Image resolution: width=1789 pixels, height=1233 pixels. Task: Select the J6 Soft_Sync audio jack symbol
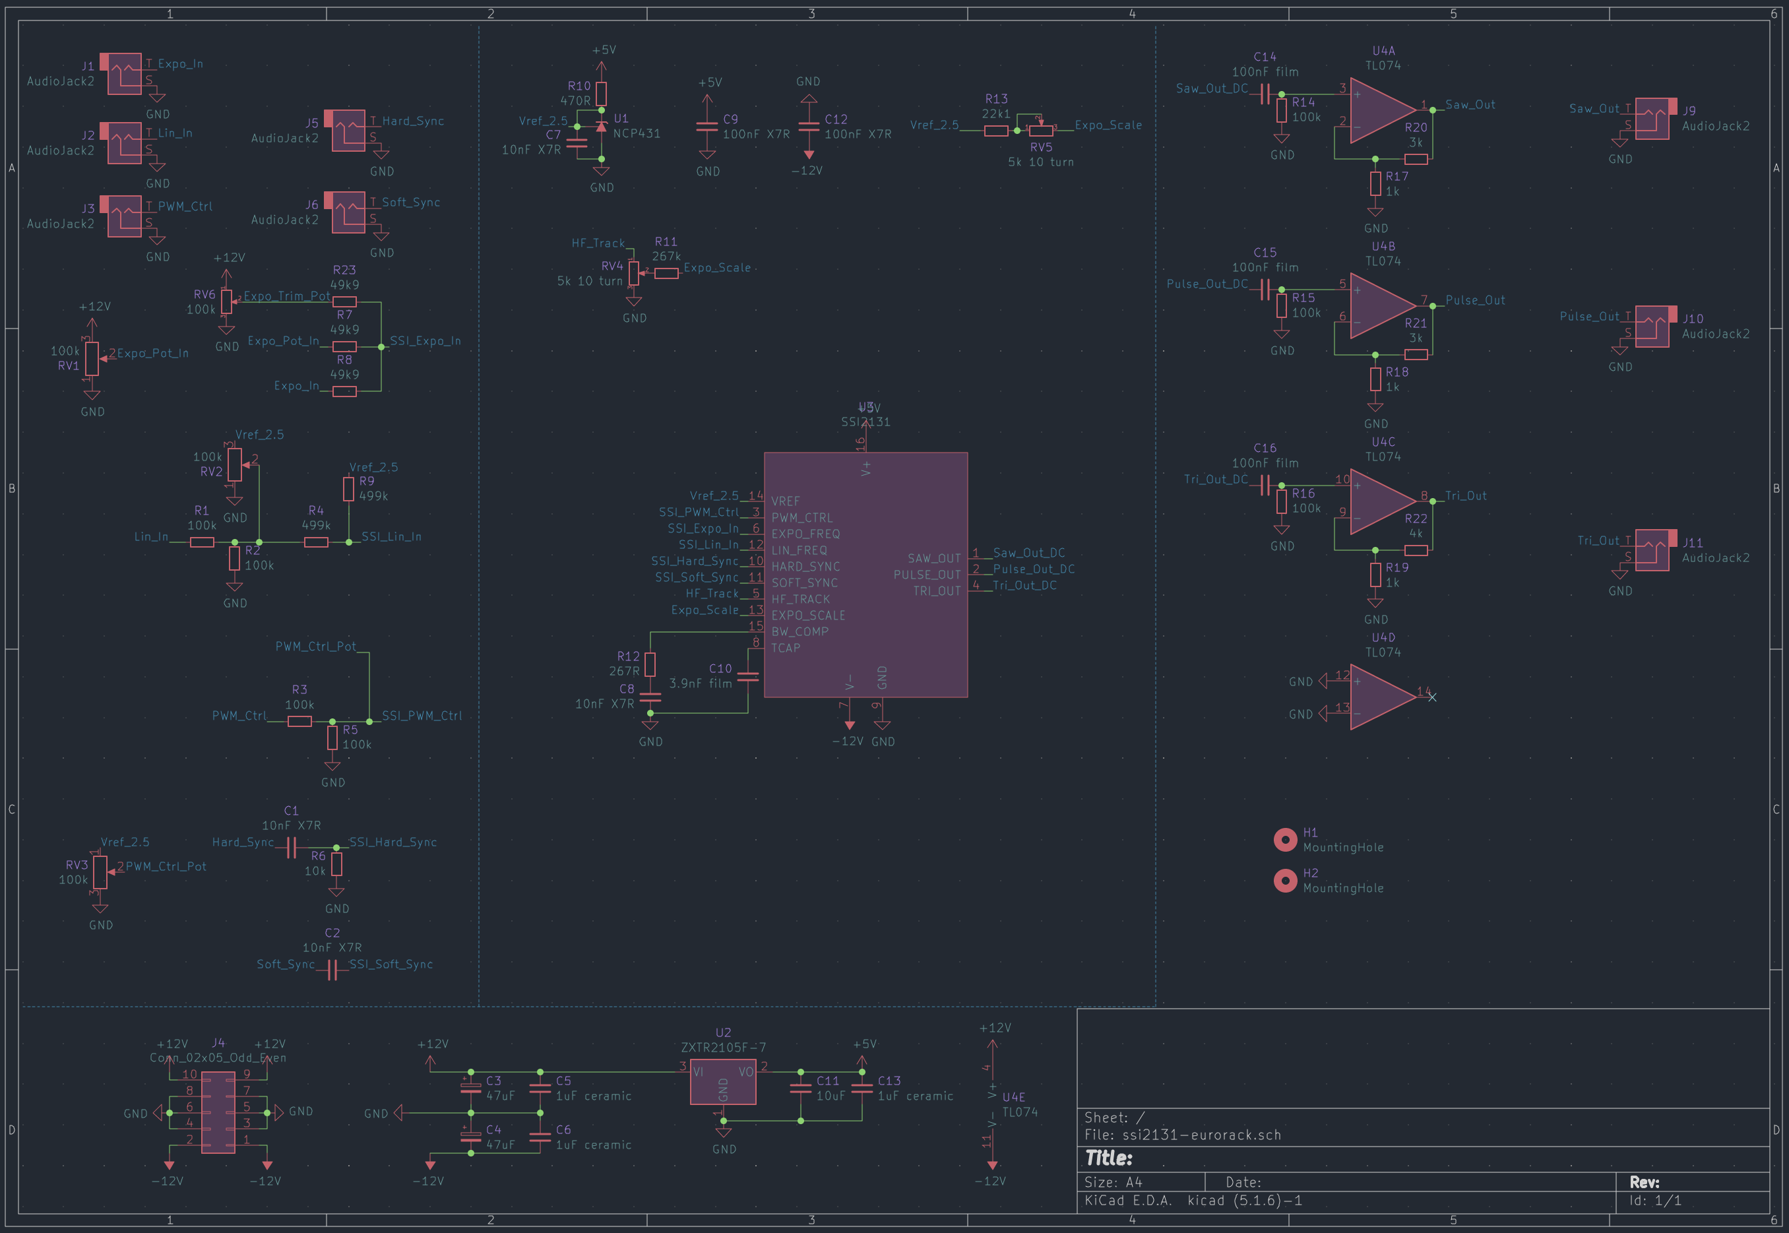tap(348, 212)
